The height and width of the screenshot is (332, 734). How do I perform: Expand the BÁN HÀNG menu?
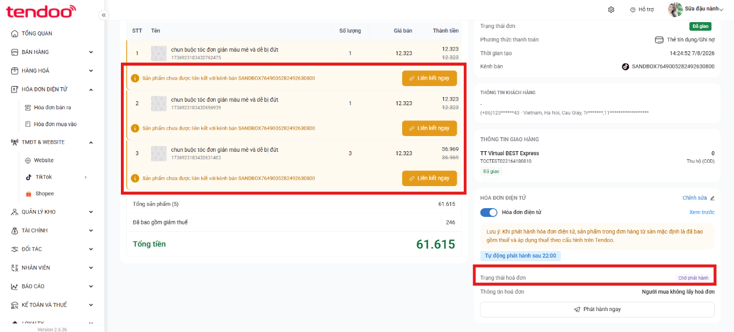pos(52,52)
